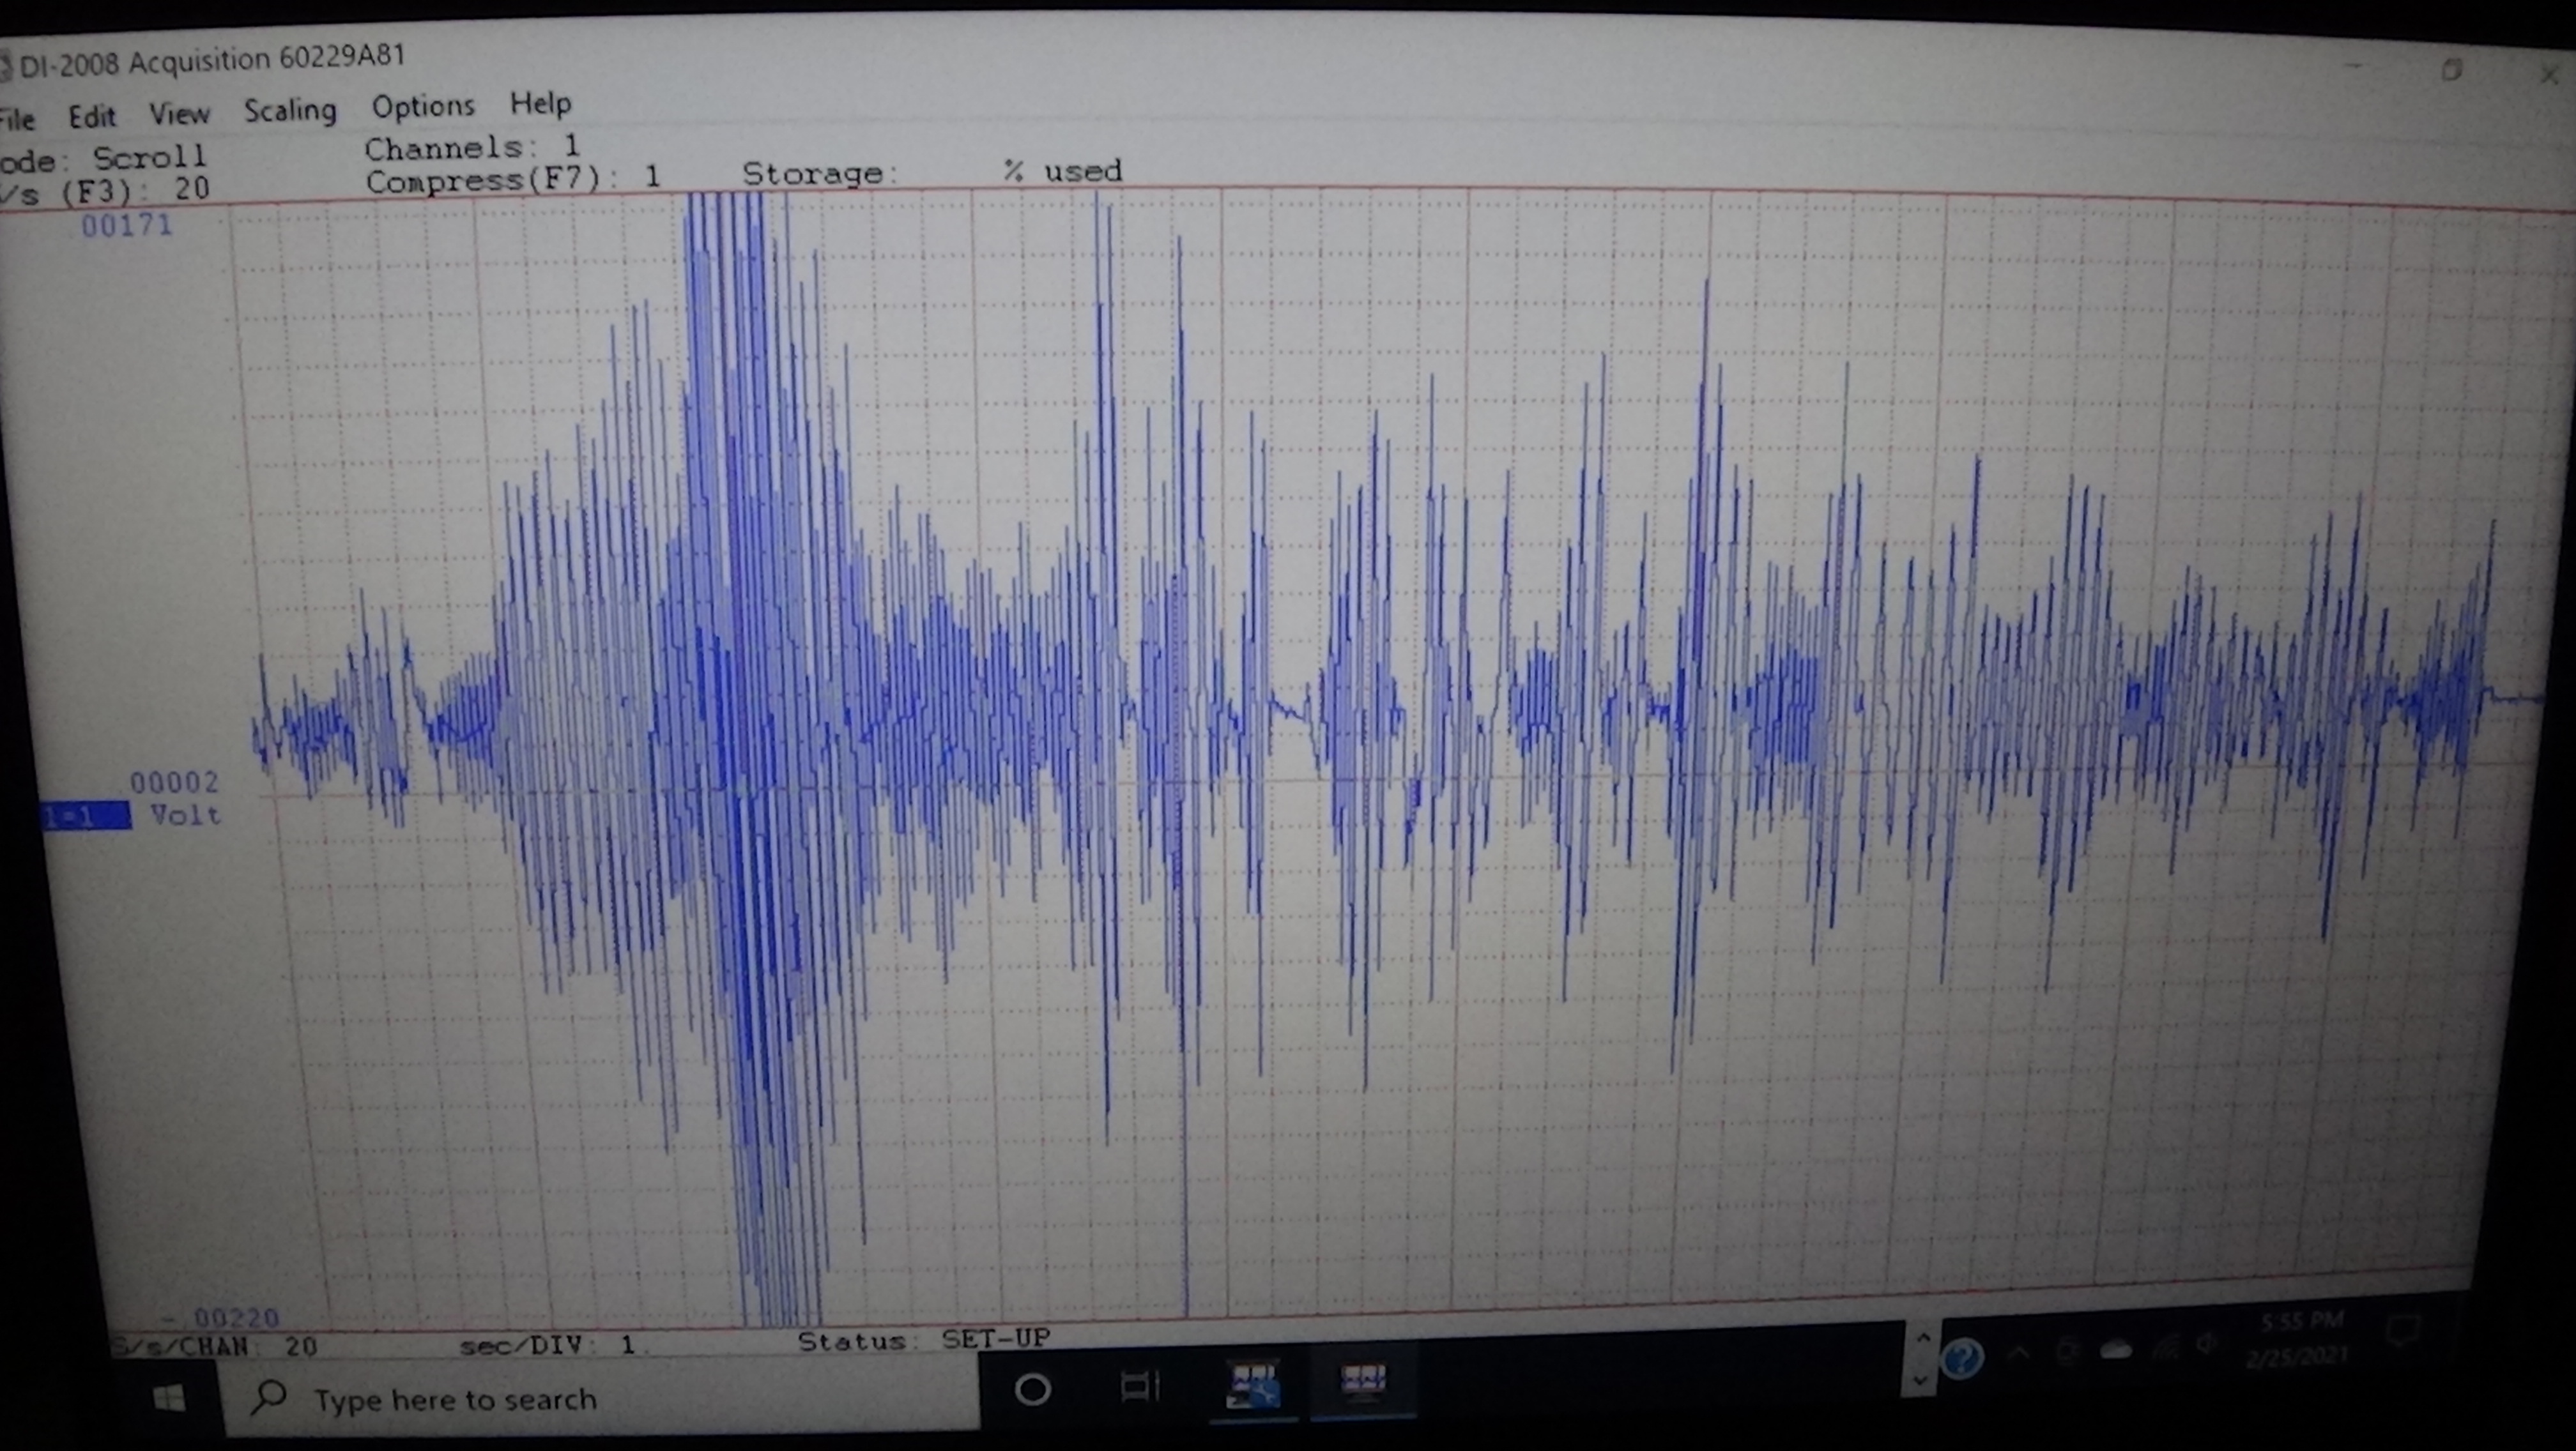Click the Windows Start button

tap(169, 1399)
